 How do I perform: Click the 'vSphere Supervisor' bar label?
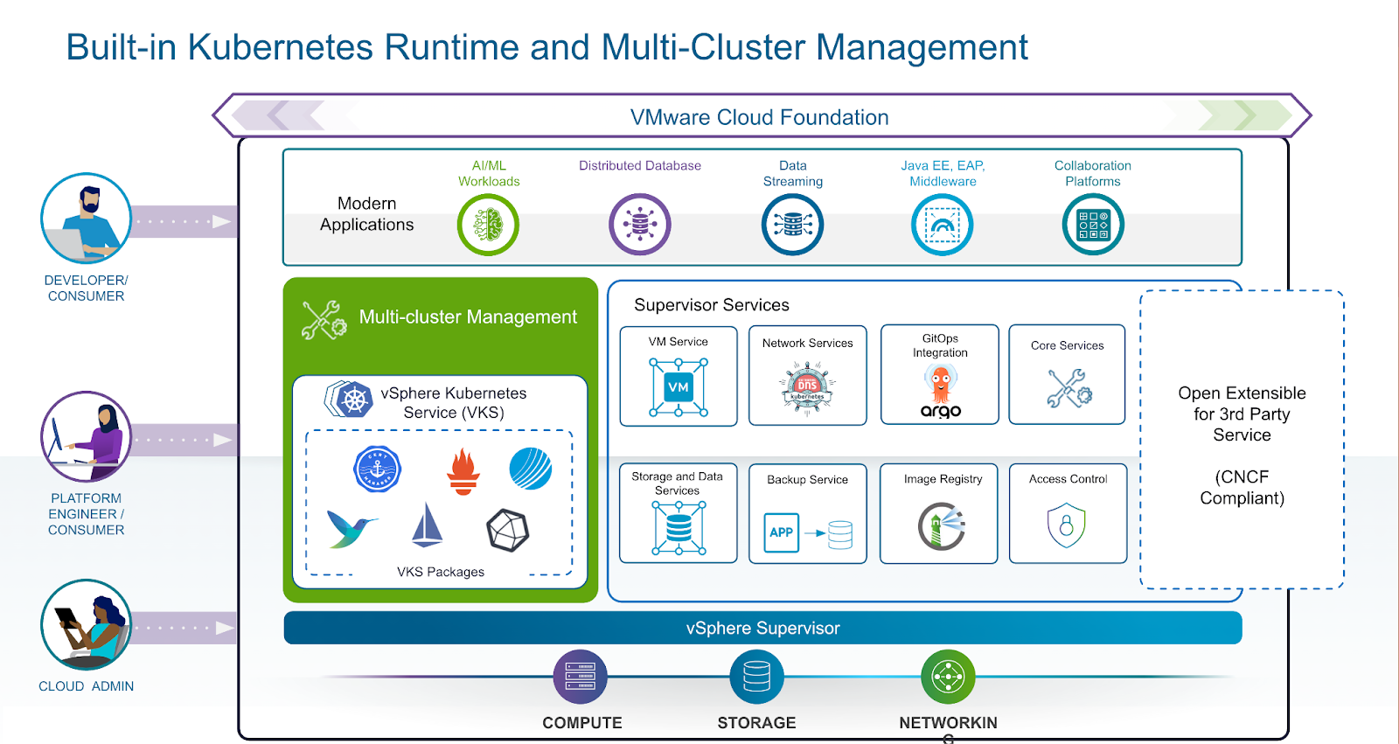(x=763, y=628)
